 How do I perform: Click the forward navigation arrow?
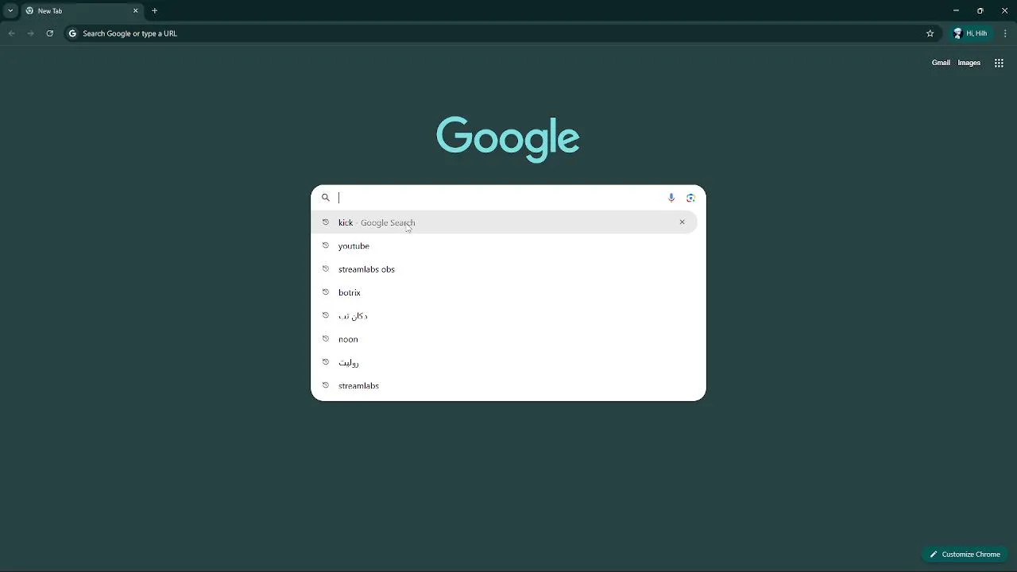point(30,33)
